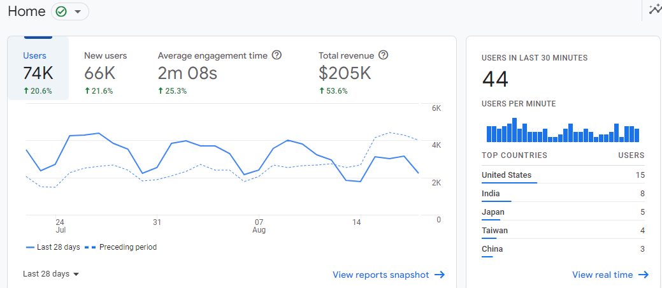The height and width of the screenshot is (288, 662).
Task: Click the India country row
Action: tap(563, 195)
